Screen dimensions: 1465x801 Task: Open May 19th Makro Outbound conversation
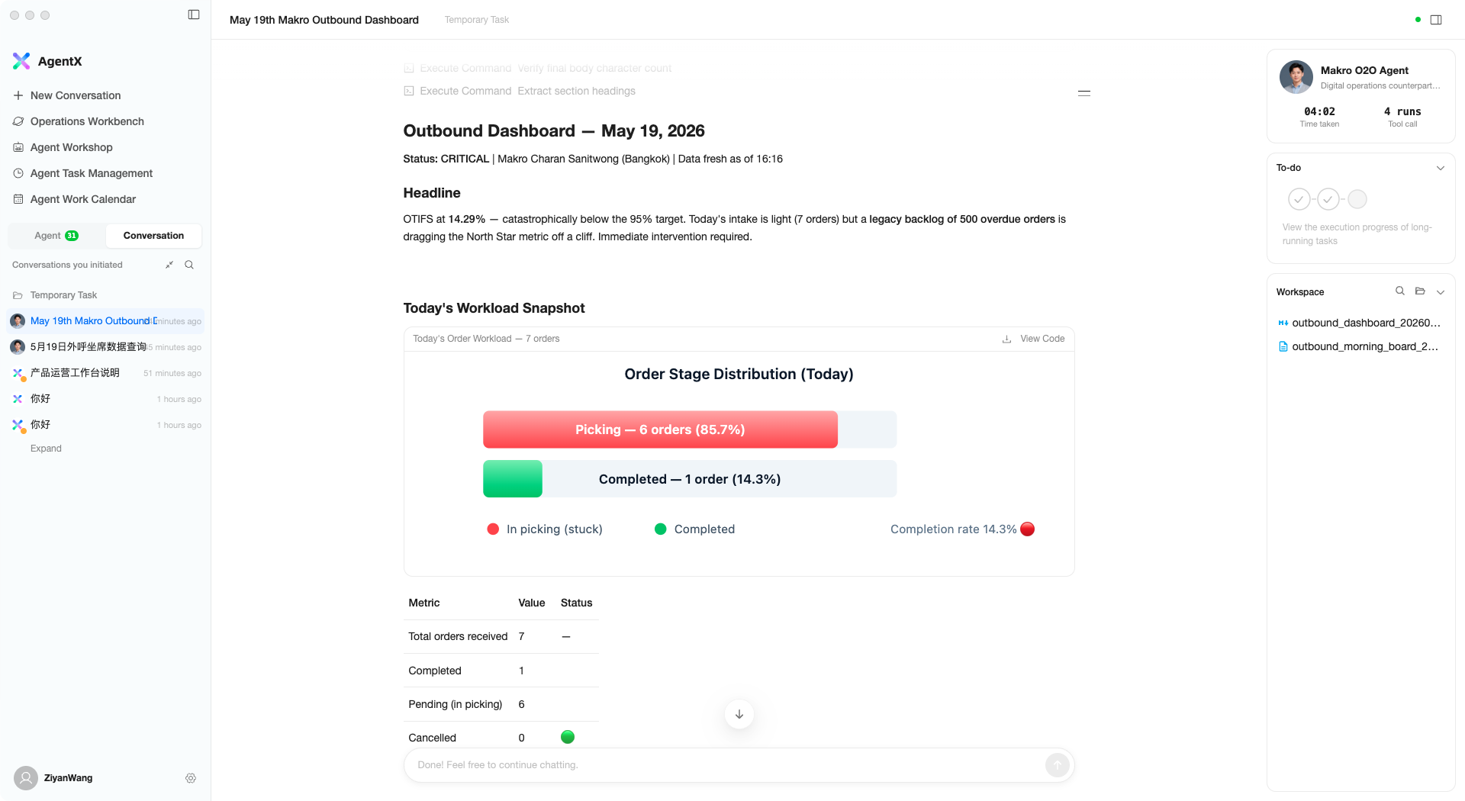click(x=105, y=321)
